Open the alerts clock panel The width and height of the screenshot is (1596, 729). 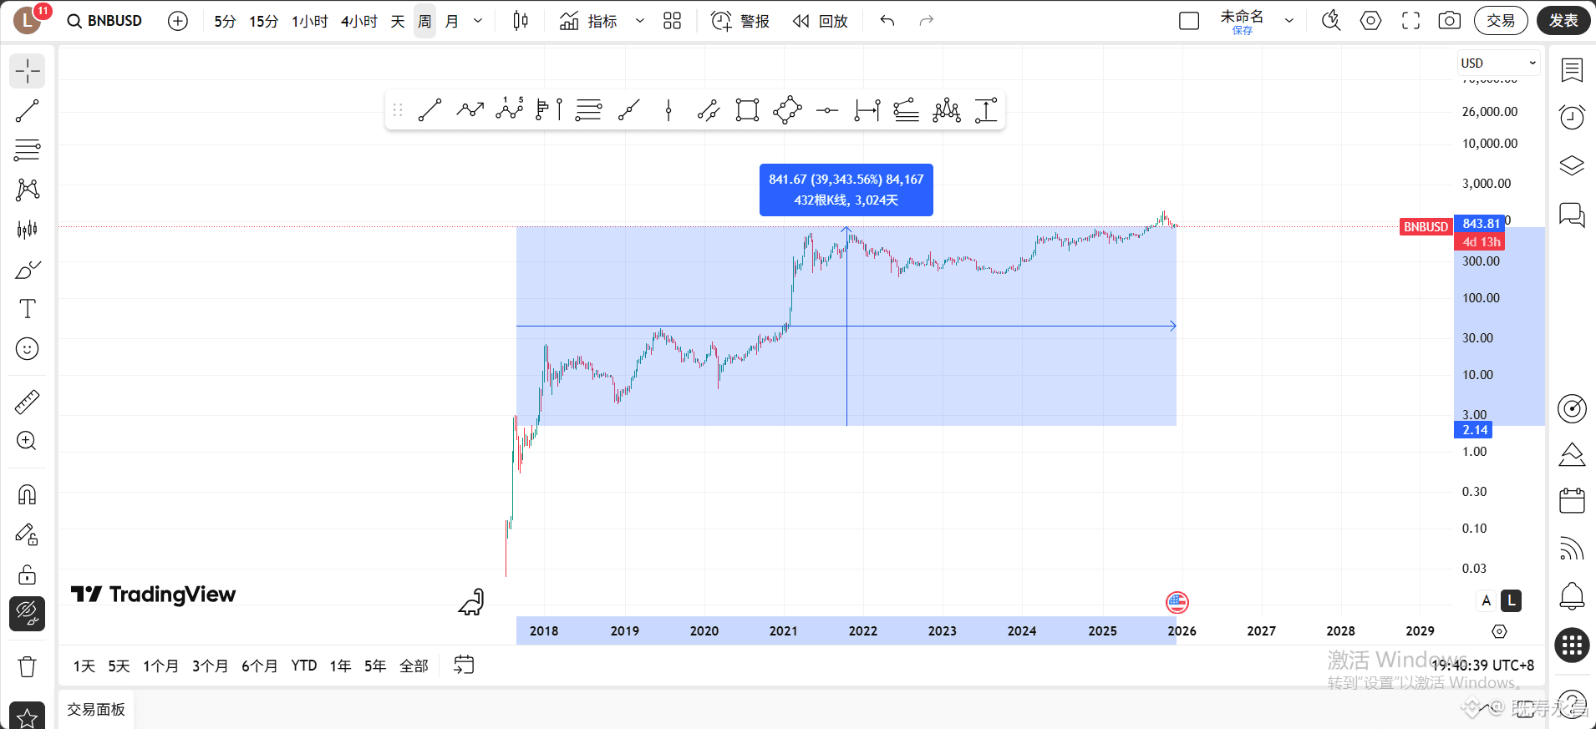pos(1572,117)
